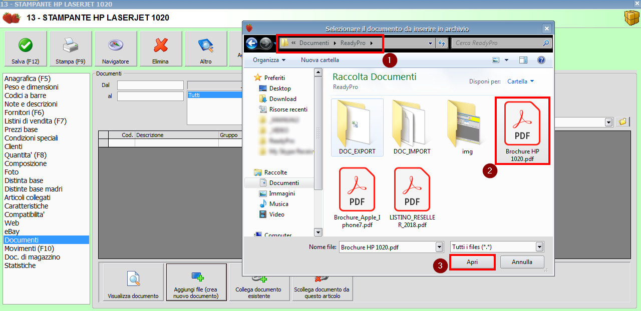Screen dimensions: 641x311
Task: Select Desktop under Preferiti
Action: 275,88
